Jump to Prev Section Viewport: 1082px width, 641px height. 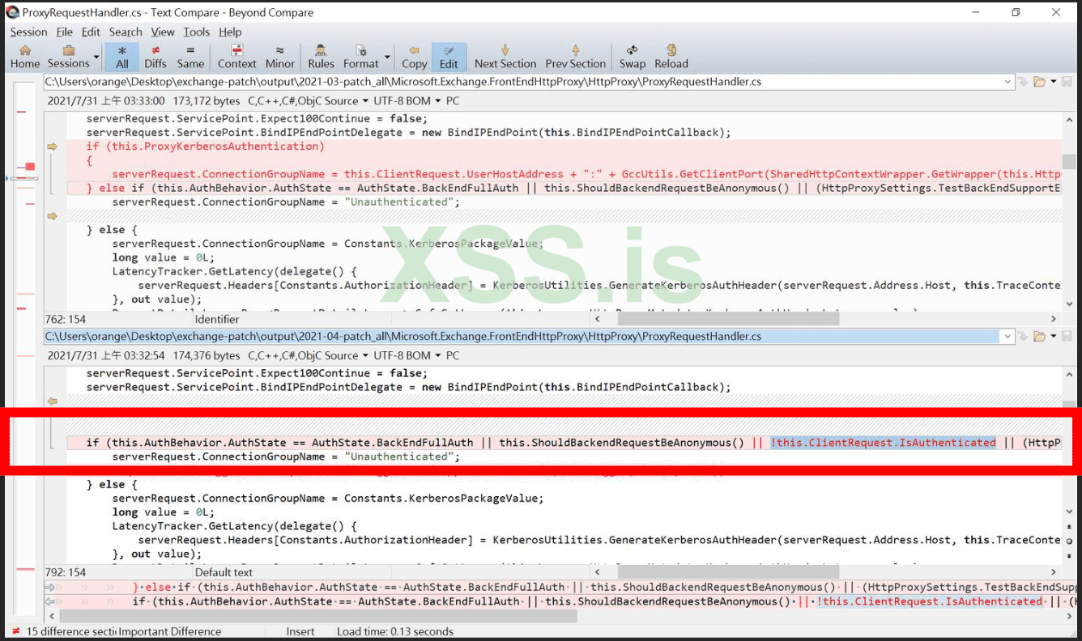pyautogui.click(x=575, y=57)
